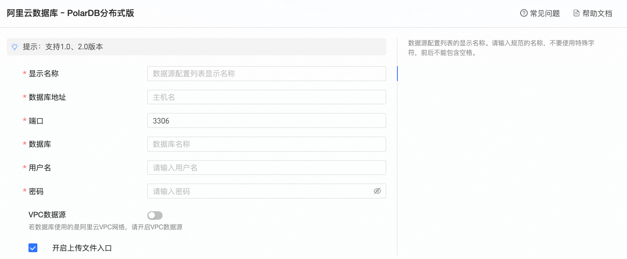Click the 用户名 field label
The height and width of the screenshot is (259, 627).
tap(40, 168)
